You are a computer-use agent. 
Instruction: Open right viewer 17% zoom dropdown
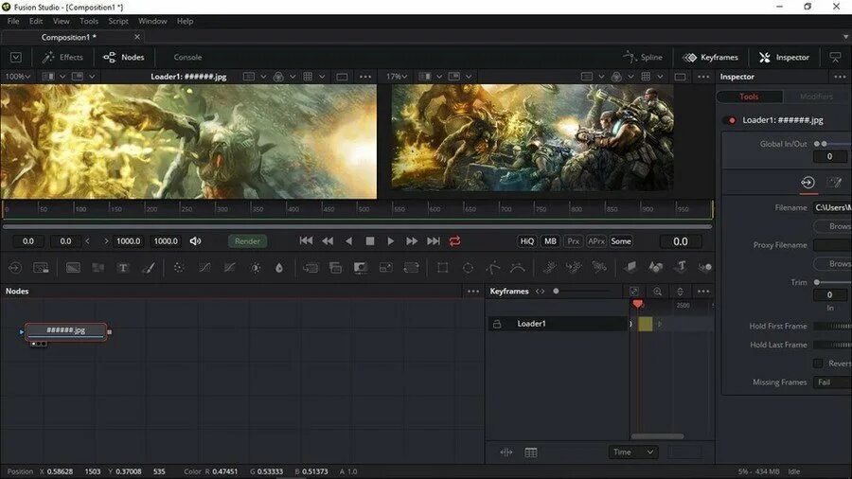(x=397, y=77)
